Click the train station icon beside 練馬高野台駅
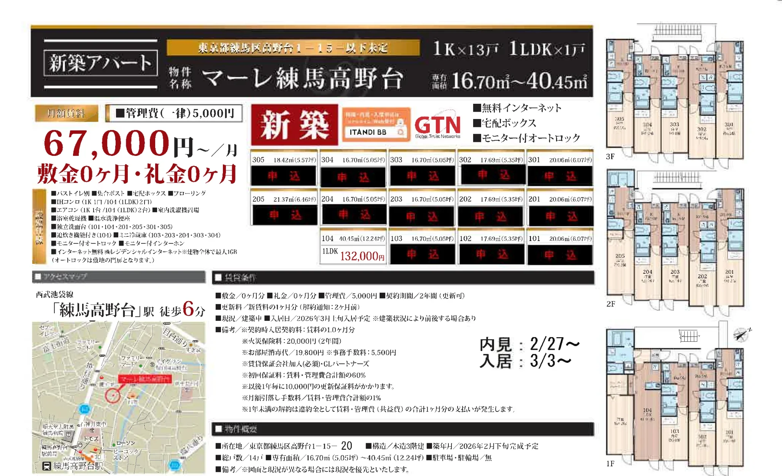782x476 pixels. 46,466
